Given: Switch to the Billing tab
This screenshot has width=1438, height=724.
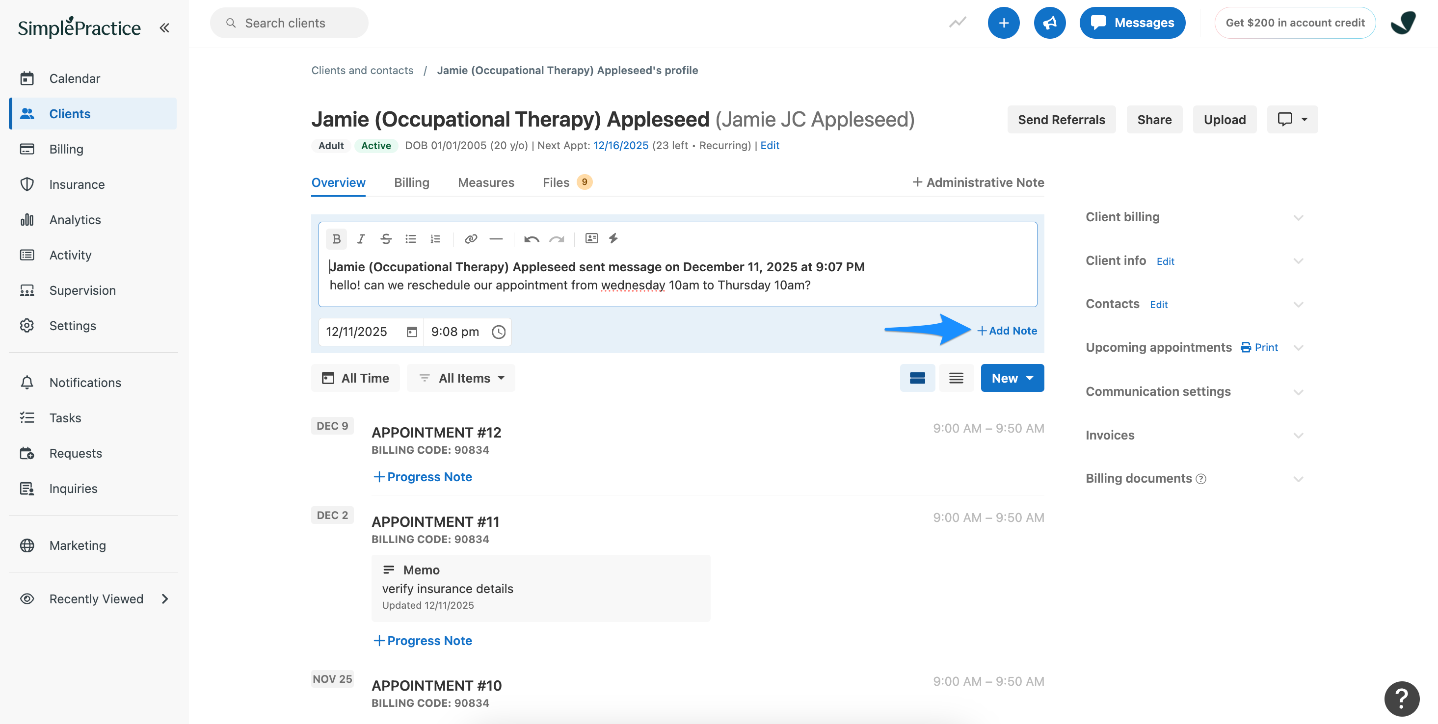Looking at the screenshot, I should [x=411, y=182].
